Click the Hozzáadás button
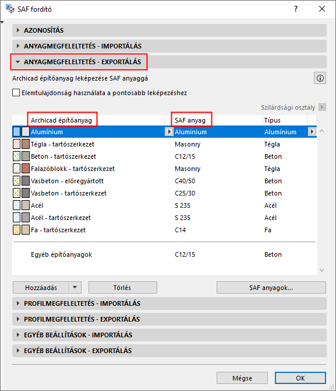 [41, 288]
